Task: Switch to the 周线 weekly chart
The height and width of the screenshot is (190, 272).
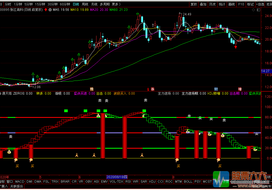Action: tap(85, 4)
